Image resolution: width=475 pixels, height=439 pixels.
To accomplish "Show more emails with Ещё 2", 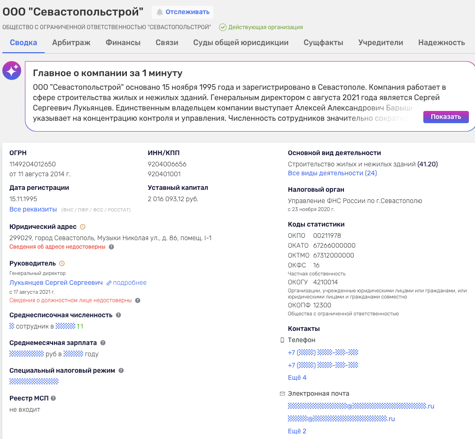I will coord(297,431).
